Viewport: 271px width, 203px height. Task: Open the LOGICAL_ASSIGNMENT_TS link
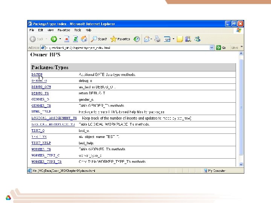pyautogui.click(x=54, y=118)
